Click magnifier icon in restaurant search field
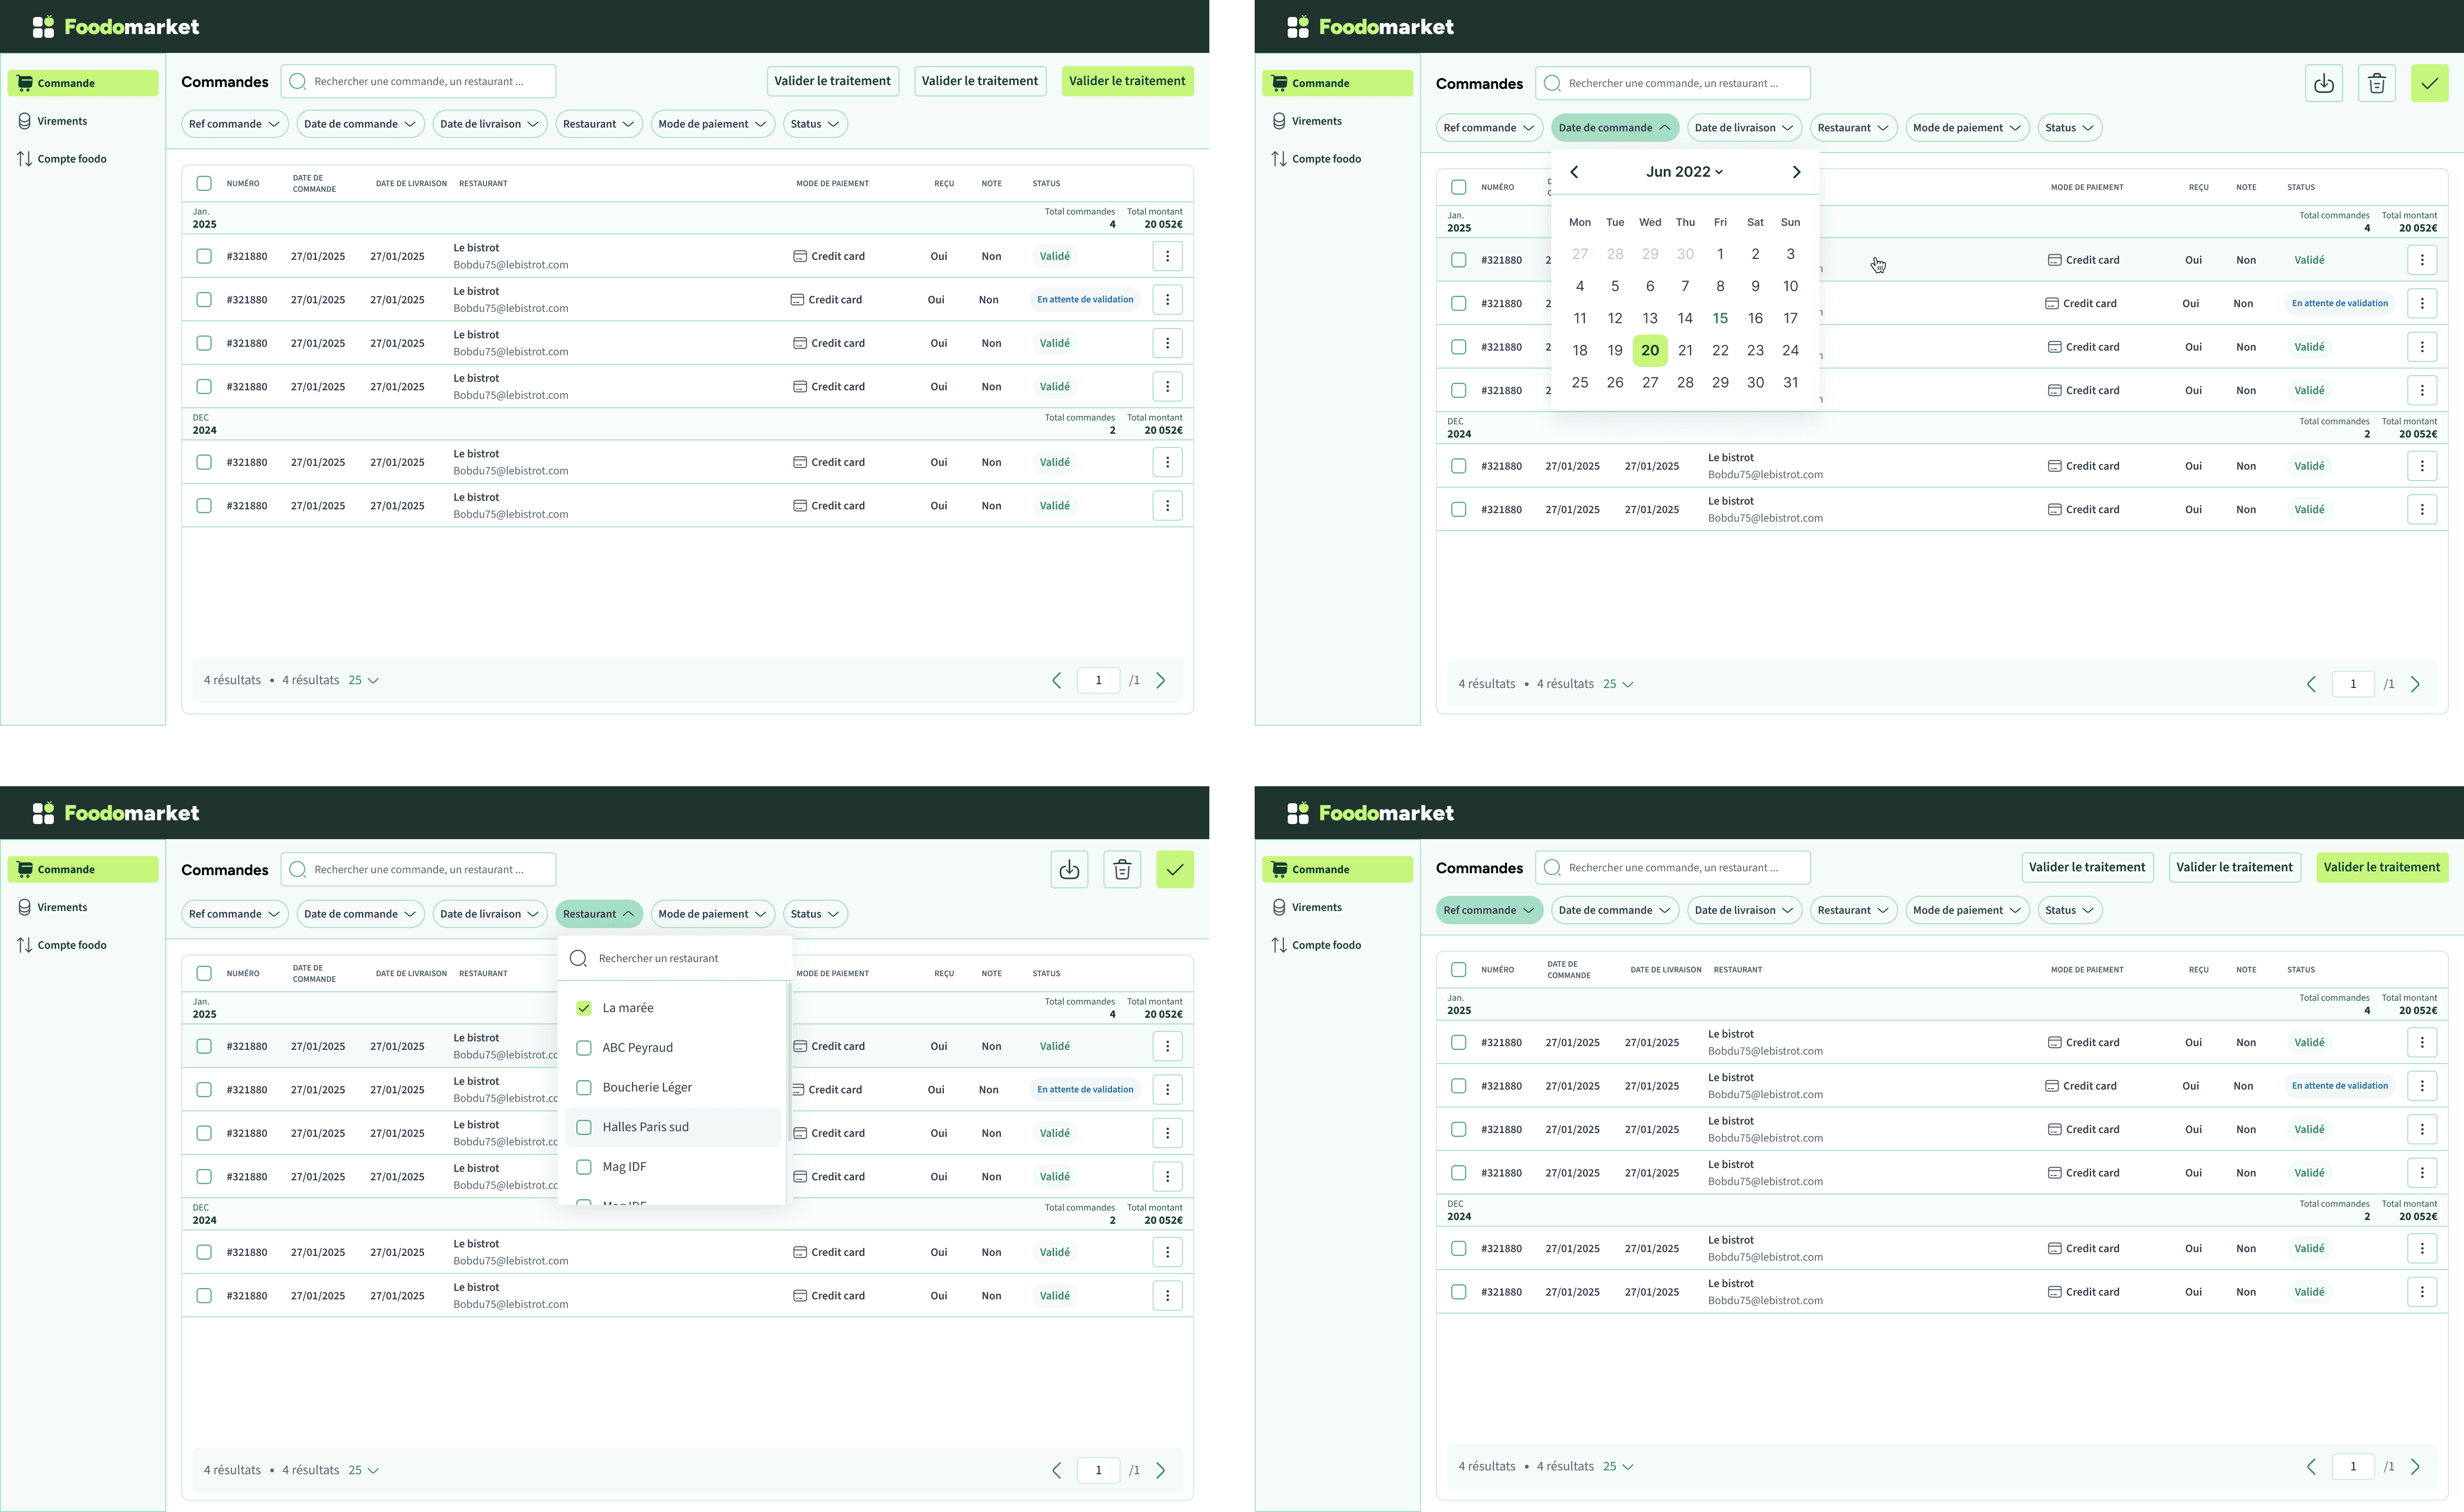Viewport: 2464px width, 1512px height. (578, 959)
